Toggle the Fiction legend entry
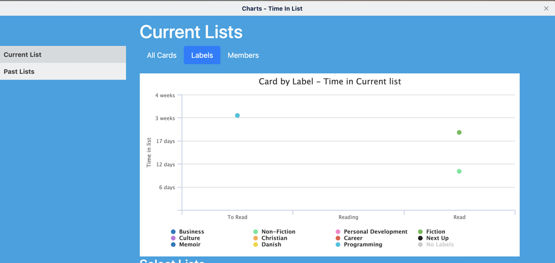This screenshot has width=555, height=263. click(x=432, y=232)
